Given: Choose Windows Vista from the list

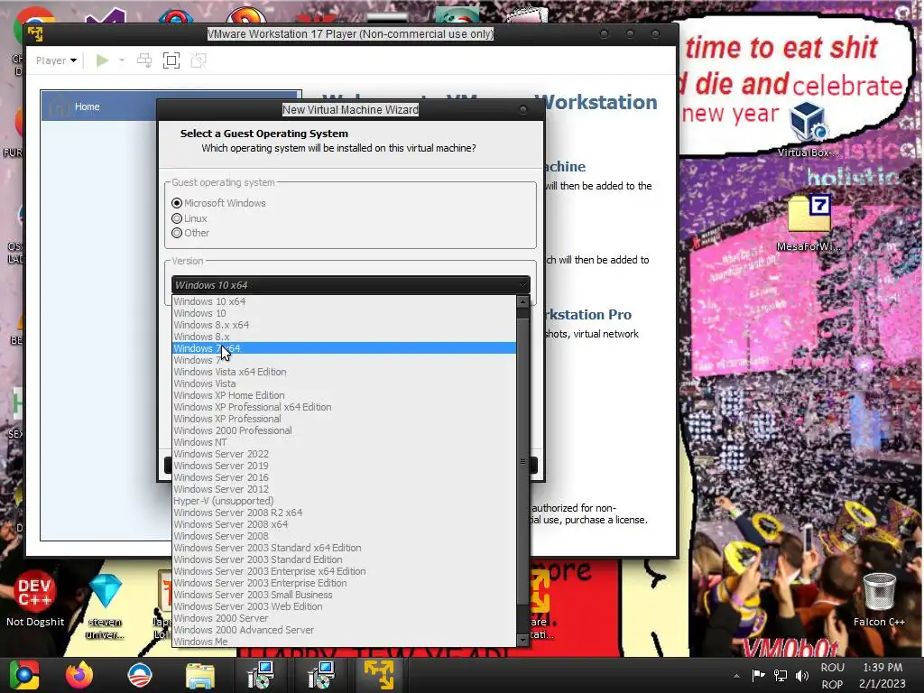Looking at the screenshot, I should [344, 383].
